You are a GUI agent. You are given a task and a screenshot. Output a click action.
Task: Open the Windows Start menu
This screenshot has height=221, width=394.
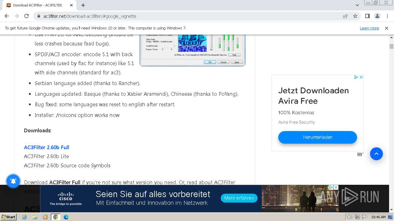click(8, 217)
